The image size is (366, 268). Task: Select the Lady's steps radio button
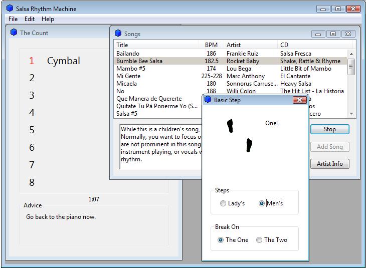223,203
